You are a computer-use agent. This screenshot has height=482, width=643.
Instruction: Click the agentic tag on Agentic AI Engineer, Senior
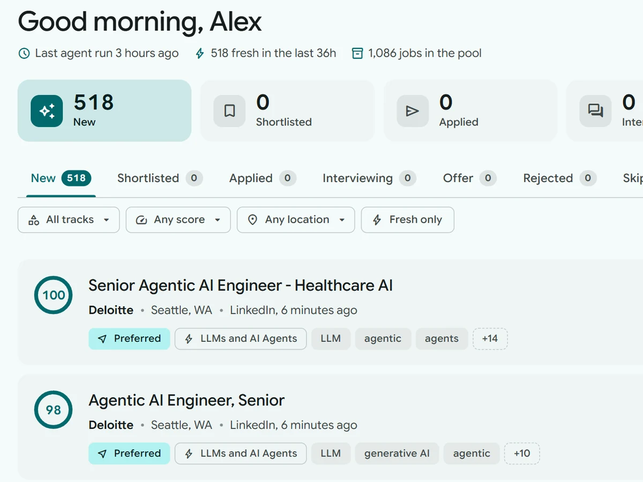(x=472, y=453)
